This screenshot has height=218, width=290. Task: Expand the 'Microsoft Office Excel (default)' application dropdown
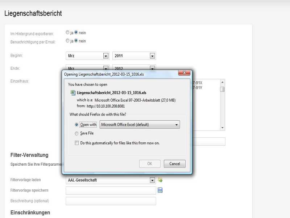point(140,125)
